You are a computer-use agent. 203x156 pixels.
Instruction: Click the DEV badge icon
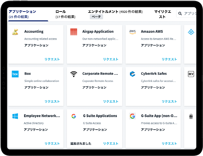point(191,74)
